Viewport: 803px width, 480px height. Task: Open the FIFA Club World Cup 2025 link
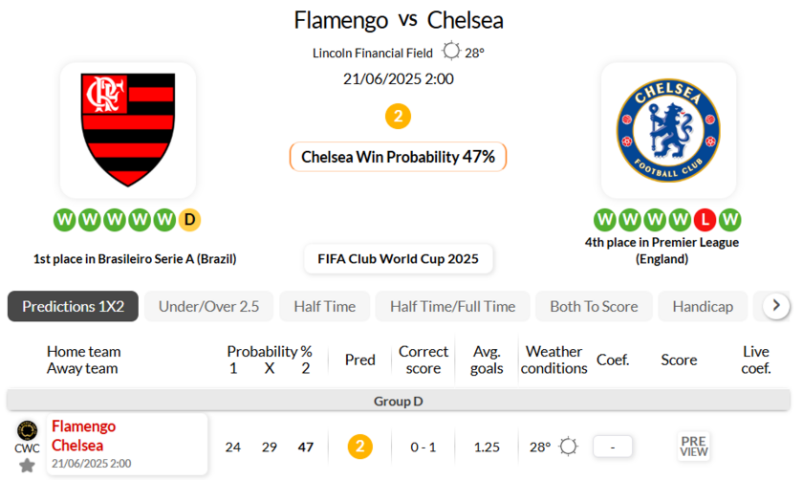[399, 259]
